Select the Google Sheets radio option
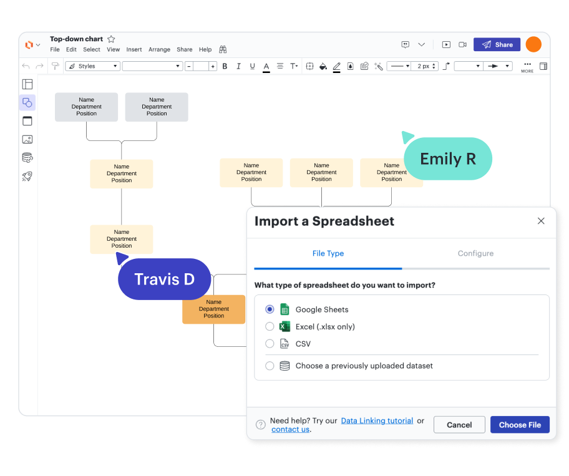 point(270,309)
